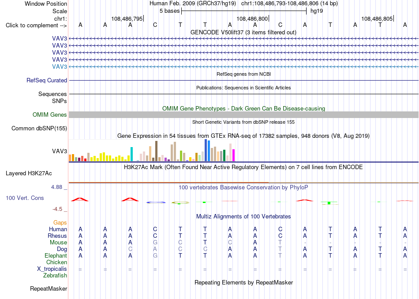This screenshot has width=419, height=299.
Task: Click the gray OMIM Genes item bar
Action: coord(243,114)
